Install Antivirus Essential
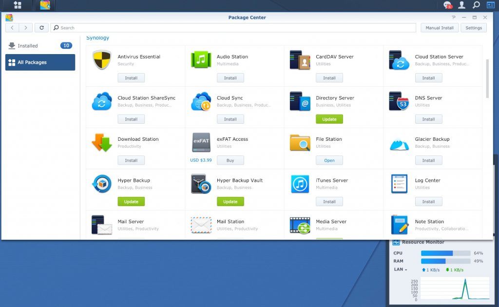The height and width of the screenshot is (307, 499). pyautogui.click(x=131, y=78)
